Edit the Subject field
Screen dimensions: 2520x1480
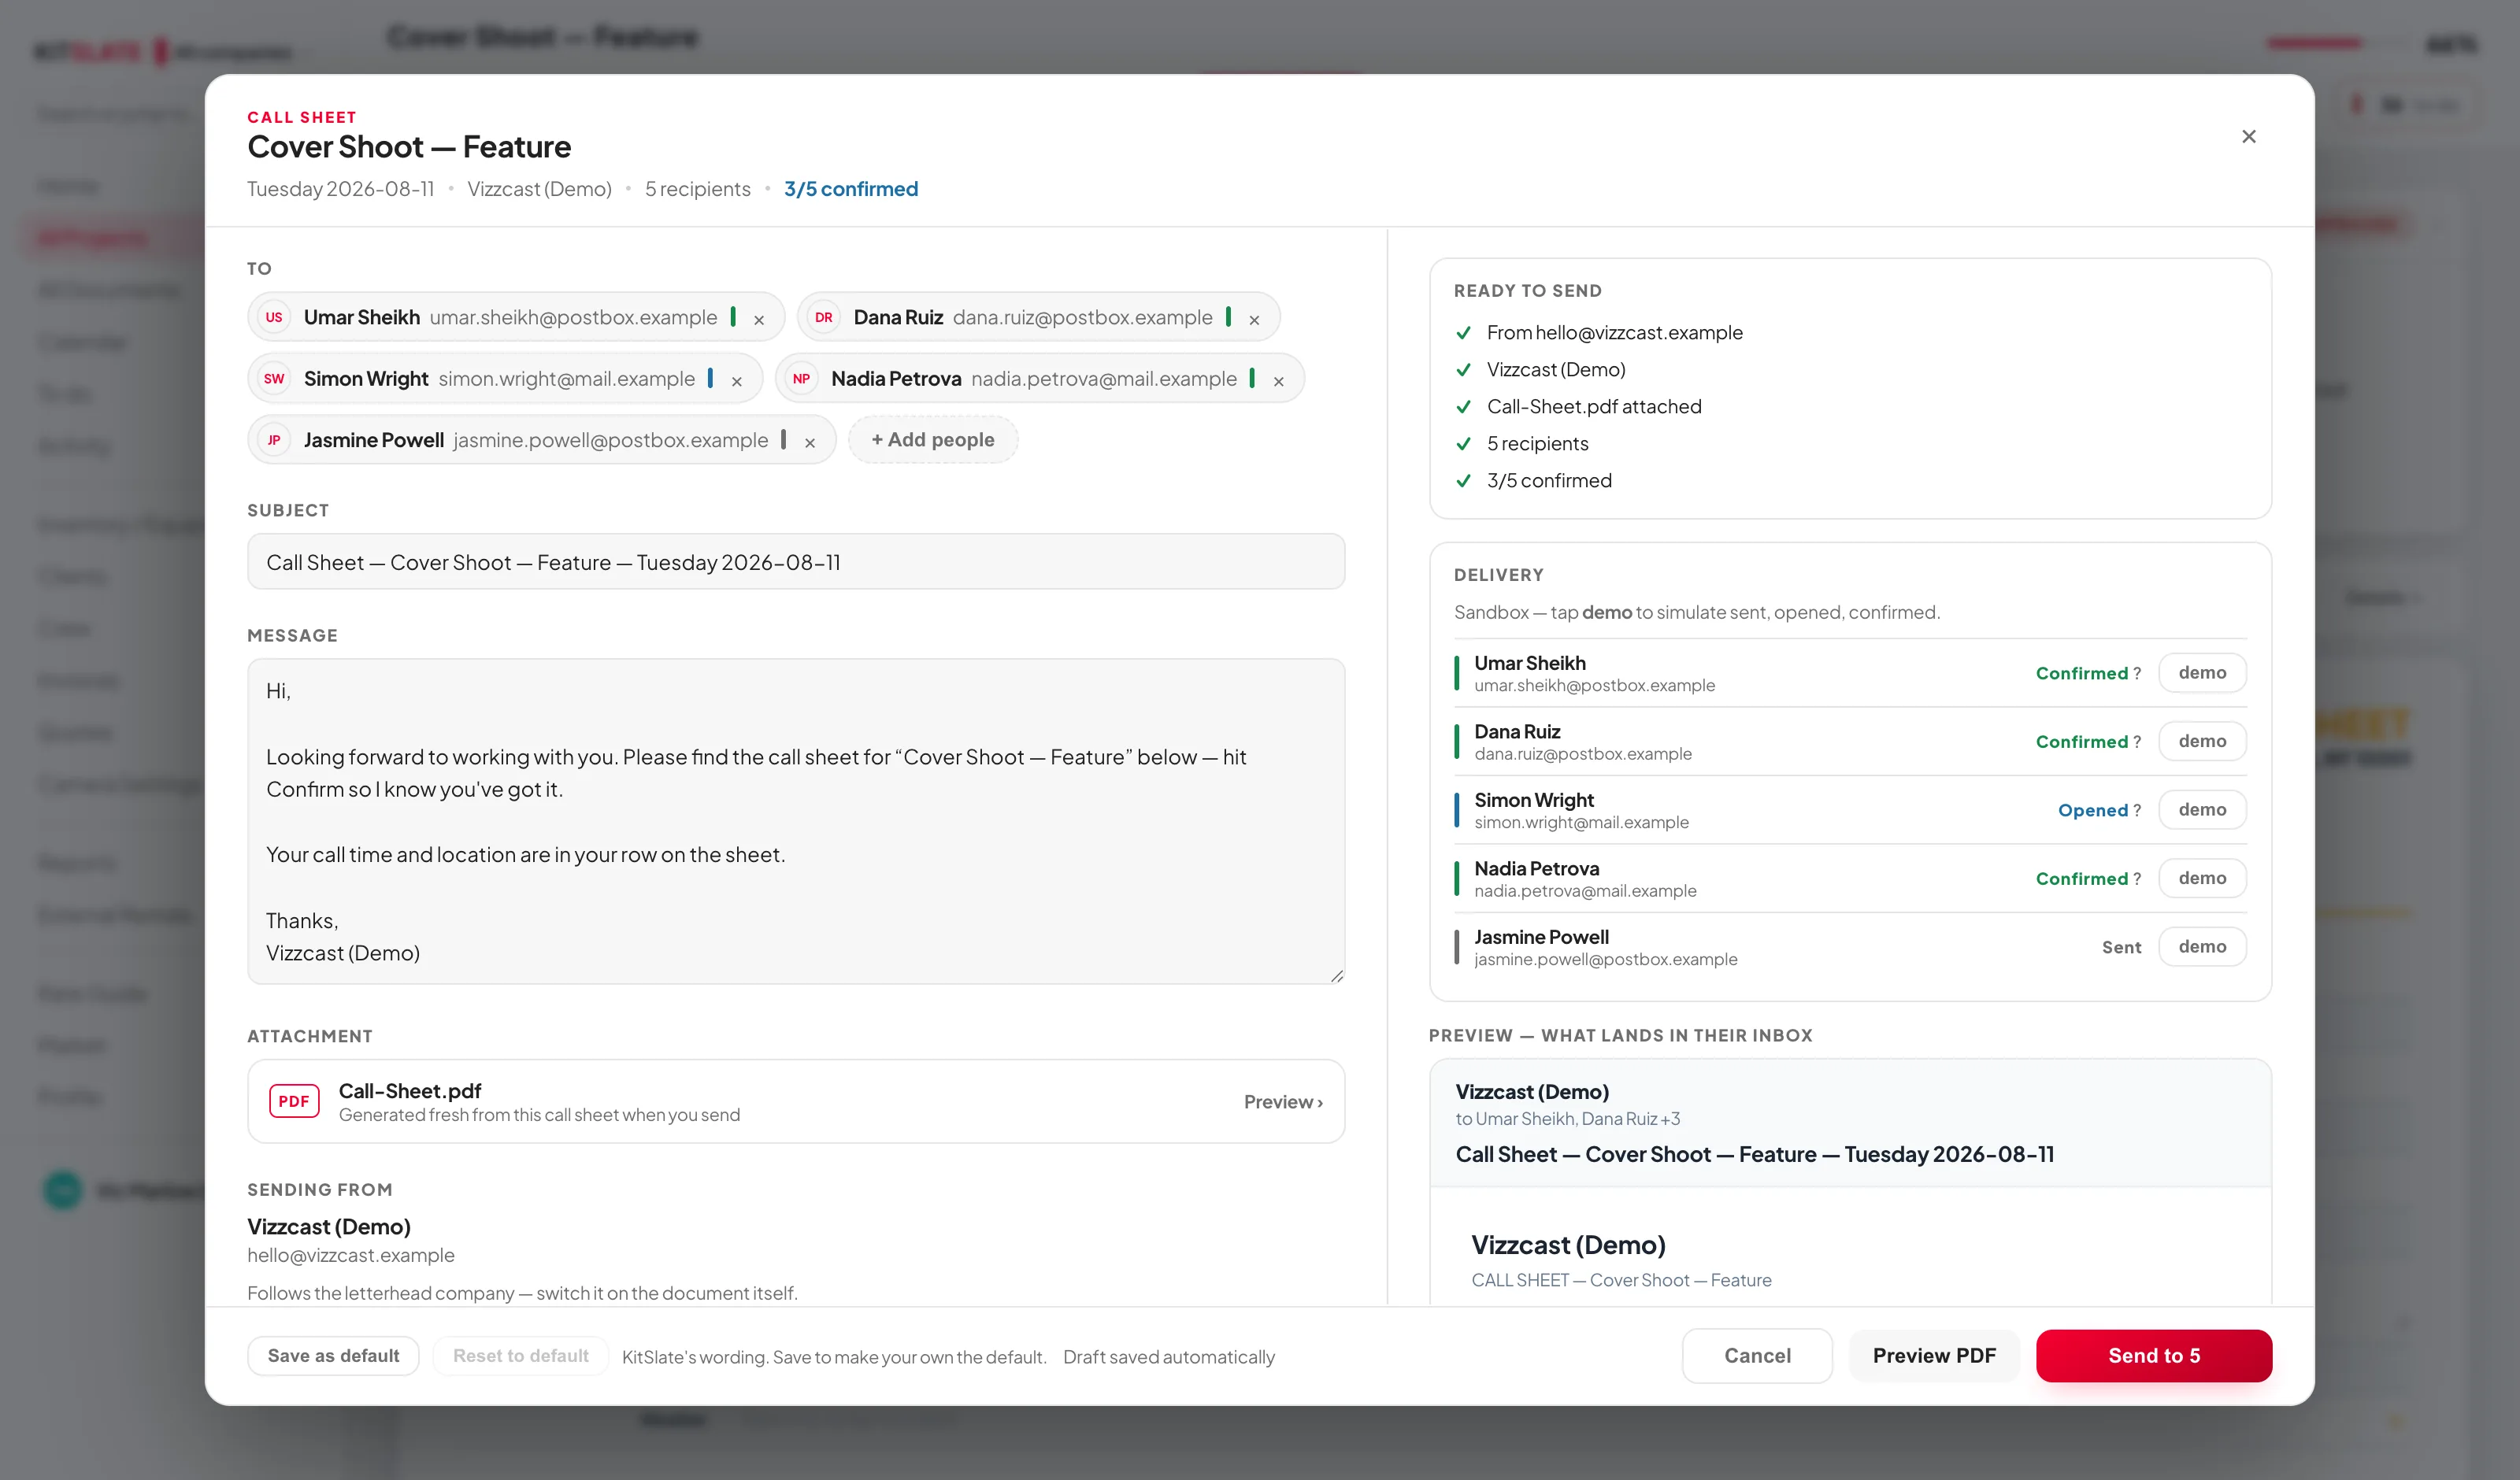796,562
